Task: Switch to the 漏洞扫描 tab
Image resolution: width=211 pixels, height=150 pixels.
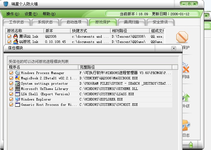Action: pyautogui.click(x=132, y=22)
